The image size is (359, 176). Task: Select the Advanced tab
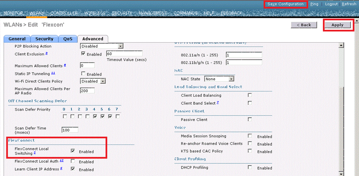[93, 39]
